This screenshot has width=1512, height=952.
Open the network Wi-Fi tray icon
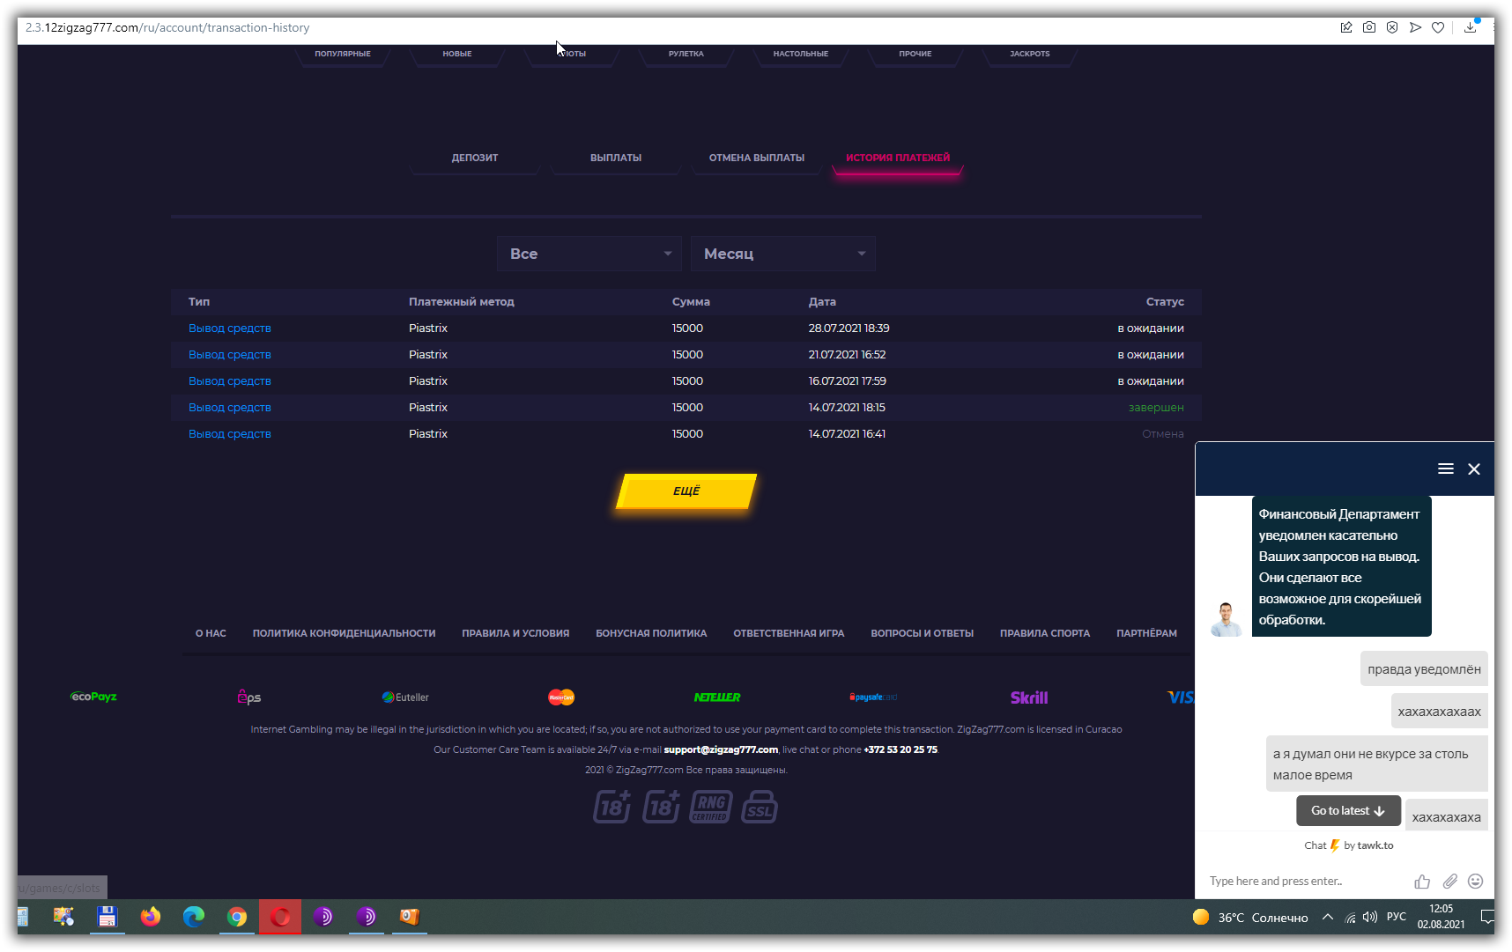[1350, 918]
